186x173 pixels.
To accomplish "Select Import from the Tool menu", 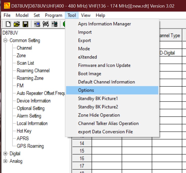I will [x=112, y=32].
